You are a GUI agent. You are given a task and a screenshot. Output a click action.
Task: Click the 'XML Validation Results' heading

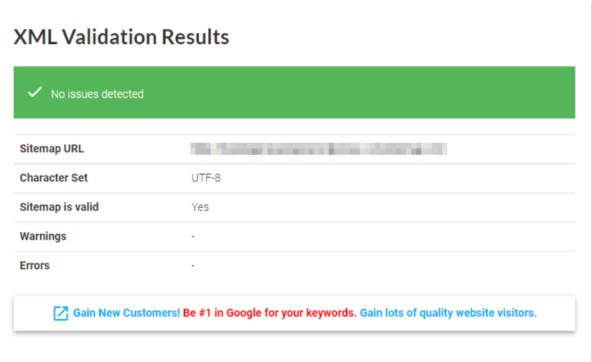[x=121, y=37]
